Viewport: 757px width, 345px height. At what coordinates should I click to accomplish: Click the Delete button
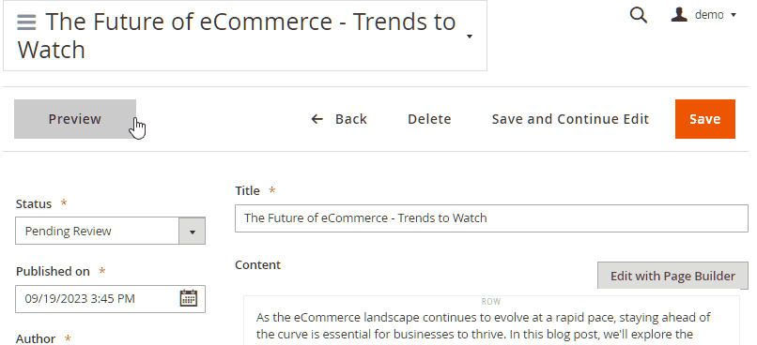(429, 119)
